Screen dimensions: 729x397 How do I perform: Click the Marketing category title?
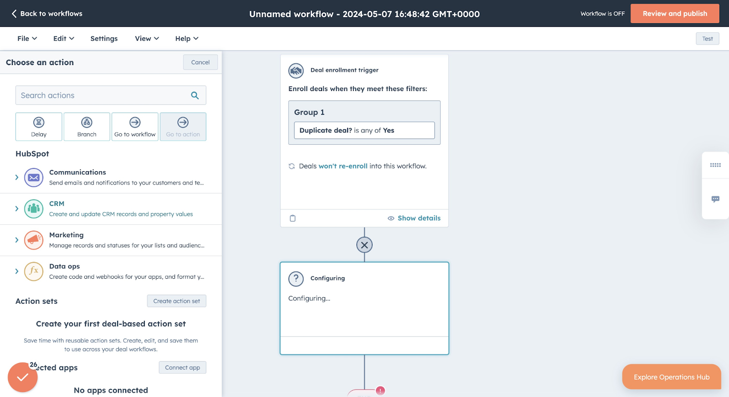click(67, 235)
